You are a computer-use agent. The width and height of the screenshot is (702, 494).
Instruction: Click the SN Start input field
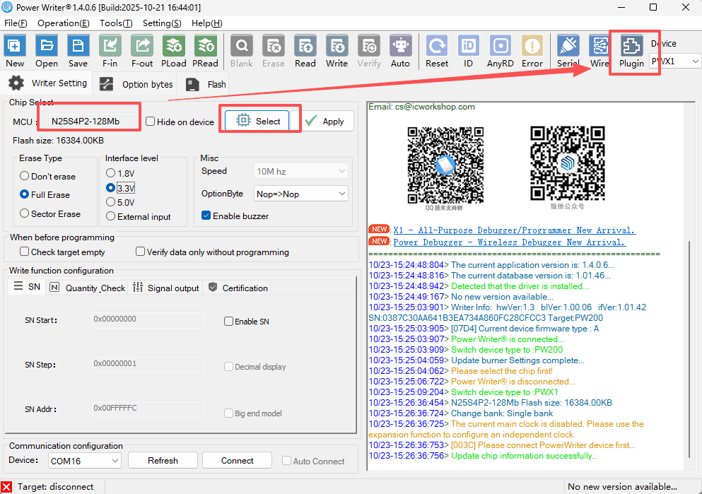click(x=148, y=320)
